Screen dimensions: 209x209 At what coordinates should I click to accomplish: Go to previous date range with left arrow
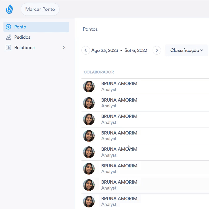click(86, 50)
